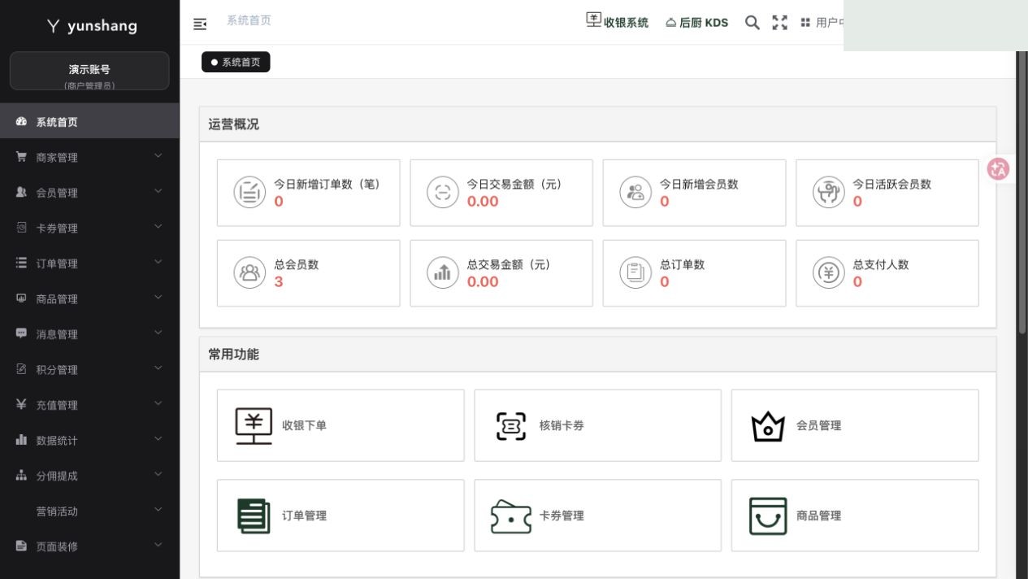The image size is (1028, 579).
Task: Open the search magnifier icon
Action: point(753,23)
